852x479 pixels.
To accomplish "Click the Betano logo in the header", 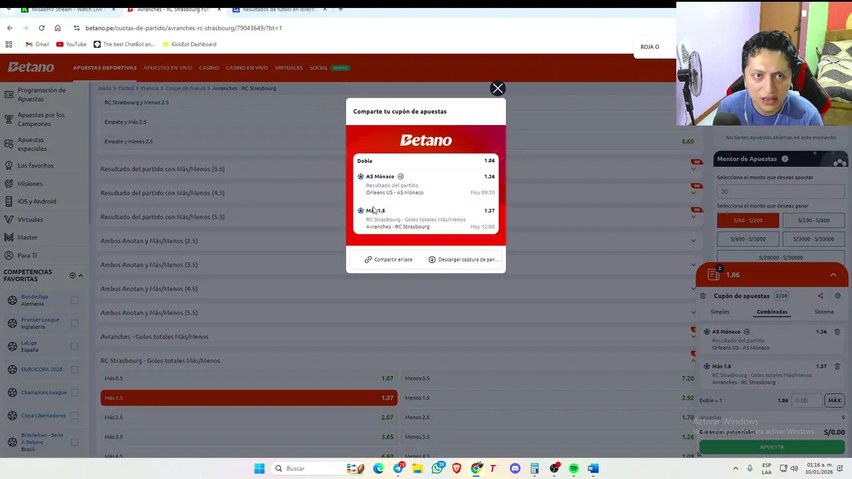I will (31, 67).
